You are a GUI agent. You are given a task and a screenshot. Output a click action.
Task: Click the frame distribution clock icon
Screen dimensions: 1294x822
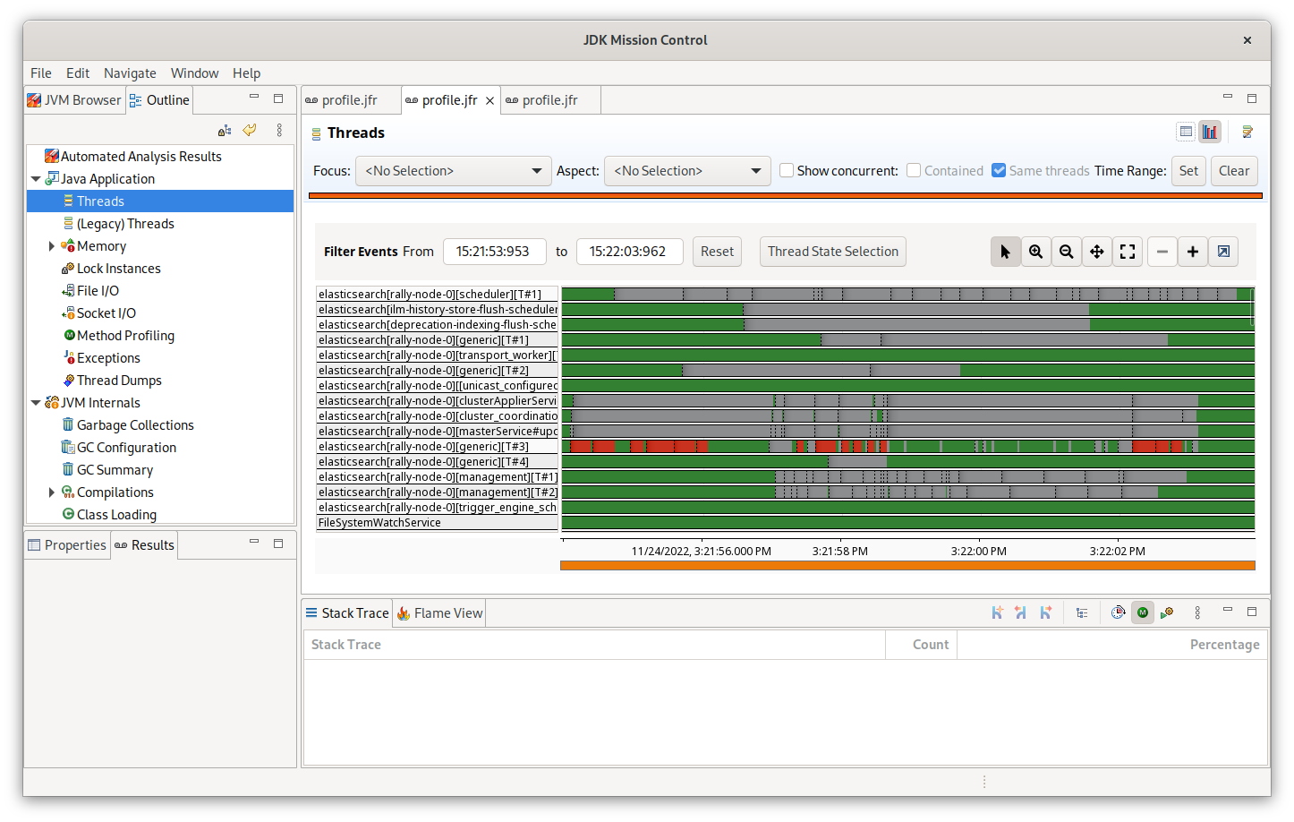(1118, 612)
